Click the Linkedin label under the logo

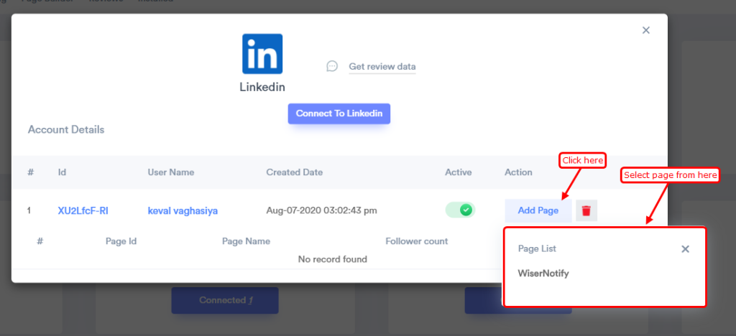pos(262,87)
